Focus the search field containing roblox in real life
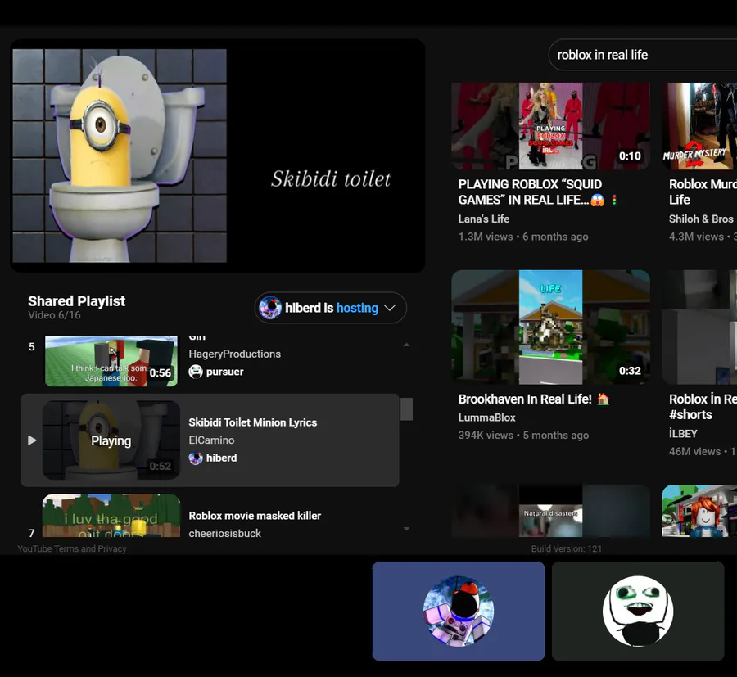 (x=643, y=55)
